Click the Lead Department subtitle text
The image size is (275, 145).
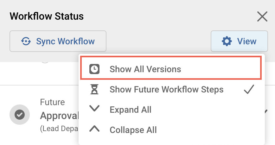tap(59, 129)
